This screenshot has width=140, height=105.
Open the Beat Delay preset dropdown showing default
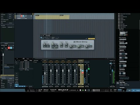pos(55,37)
